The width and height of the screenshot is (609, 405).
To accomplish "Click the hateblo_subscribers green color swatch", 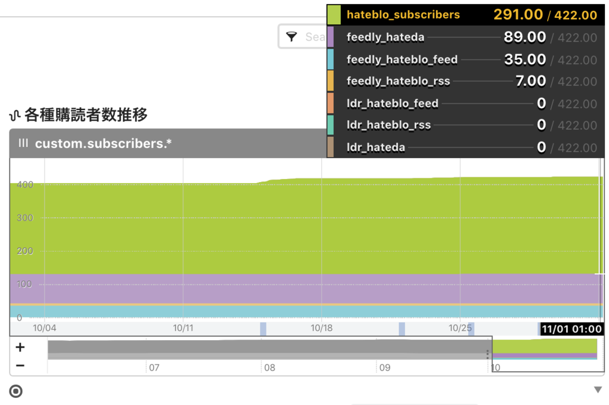I will point(334,14).
